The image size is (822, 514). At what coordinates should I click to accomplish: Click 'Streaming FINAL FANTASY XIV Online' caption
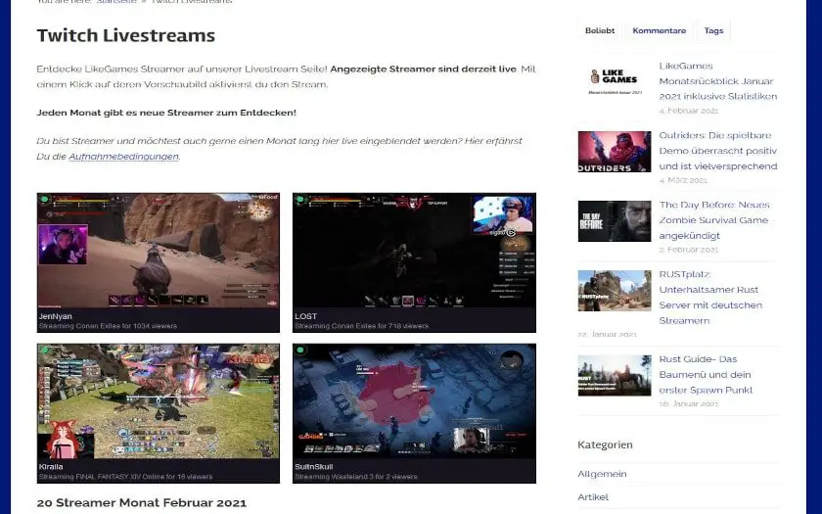[x=125, y=477]
